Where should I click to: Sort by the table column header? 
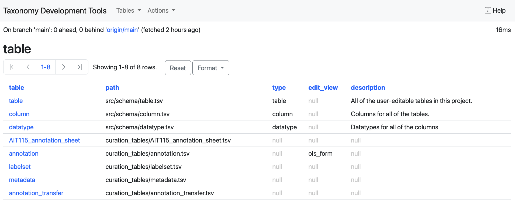pyautogui.click(x=16, y=88)
